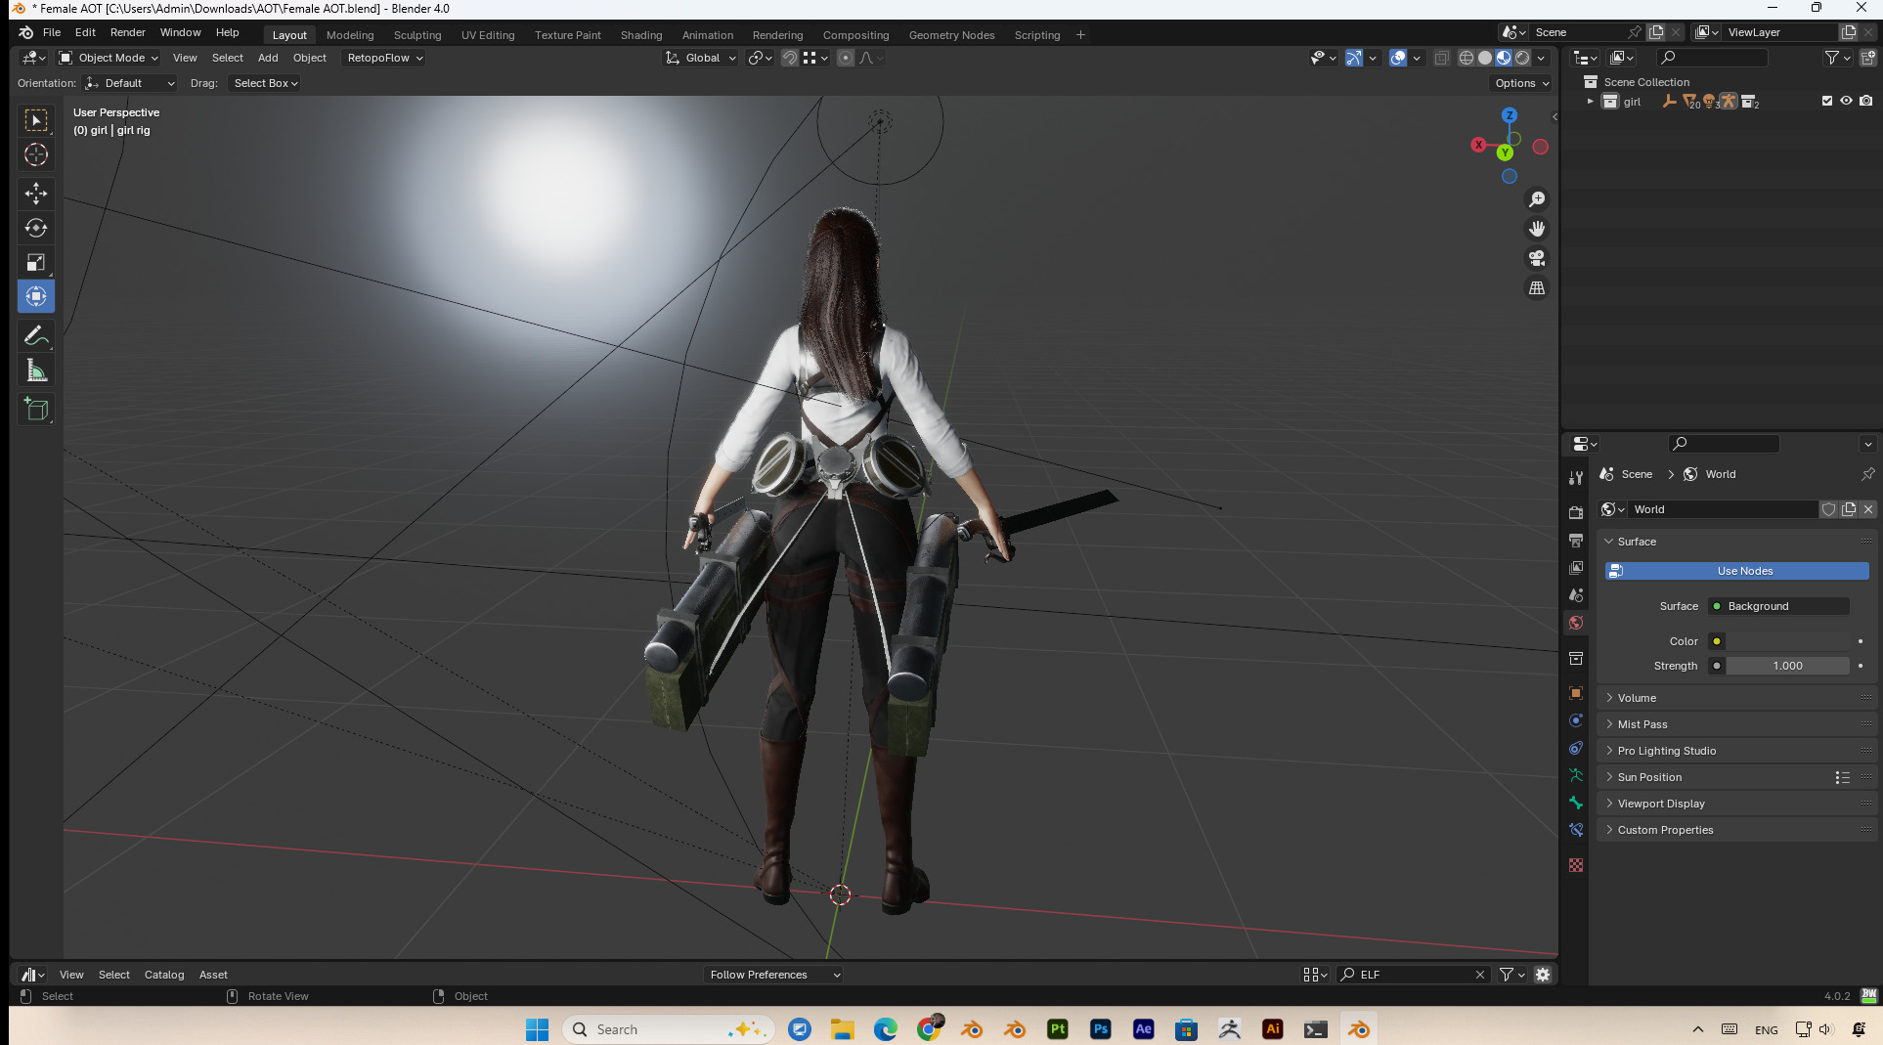
Task: Open Follow Preferences dropdown
Action: (773, 975)
